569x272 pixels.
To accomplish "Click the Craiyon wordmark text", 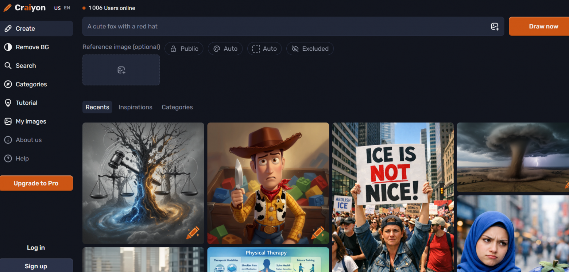I will tap(30, 8).
